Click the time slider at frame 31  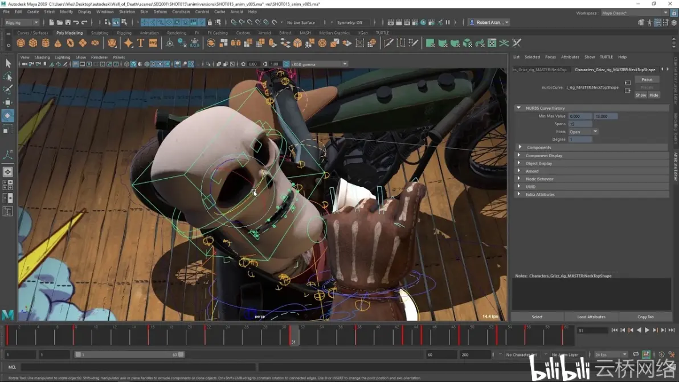tap(293, 336)
